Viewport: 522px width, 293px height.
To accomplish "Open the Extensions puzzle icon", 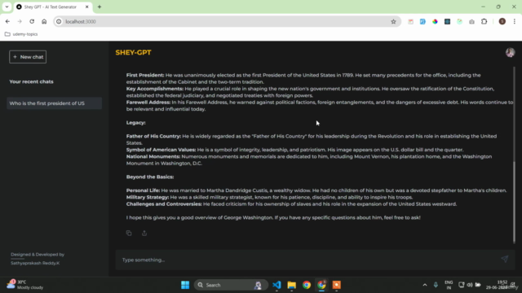I will coord(484,22).
